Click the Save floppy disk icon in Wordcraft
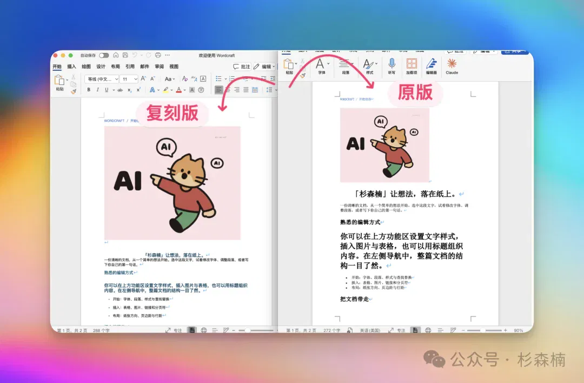584x383 pixels. (x=125, y=55)
